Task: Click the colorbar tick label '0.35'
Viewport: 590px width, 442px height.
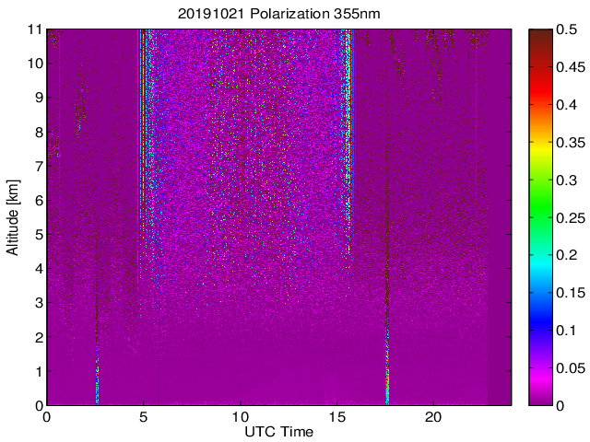Action: click(x=571, y=143)
